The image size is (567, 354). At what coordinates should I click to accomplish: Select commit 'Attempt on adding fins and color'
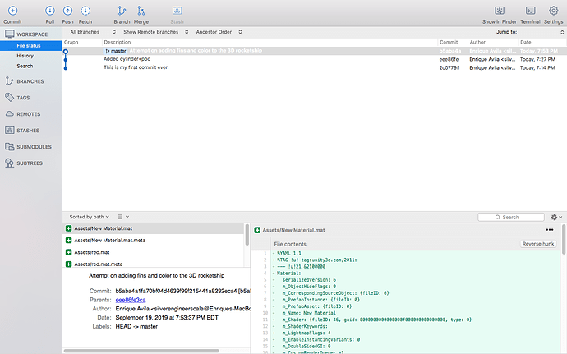314,51
